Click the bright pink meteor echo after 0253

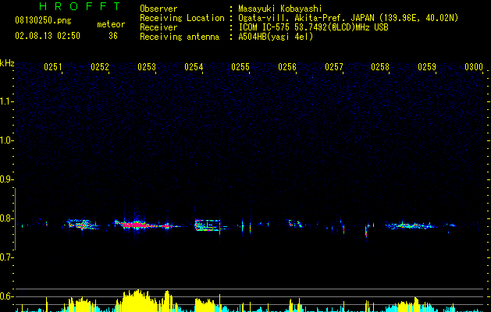134,225
